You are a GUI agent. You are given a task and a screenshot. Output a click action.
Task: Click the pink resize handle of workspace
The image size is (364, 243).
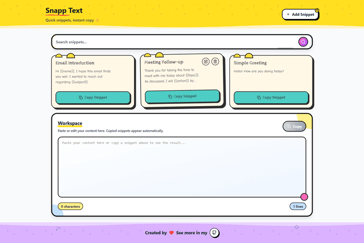(x=304, y=197)
